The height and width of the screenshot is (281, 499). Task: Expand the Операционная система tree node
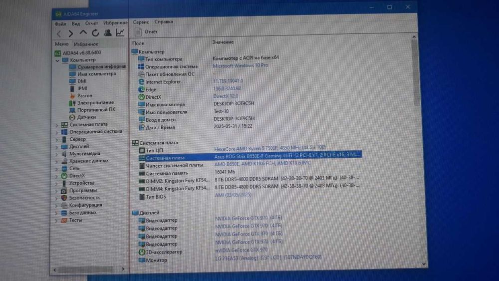pyautogui.click(x=57, y=132)
